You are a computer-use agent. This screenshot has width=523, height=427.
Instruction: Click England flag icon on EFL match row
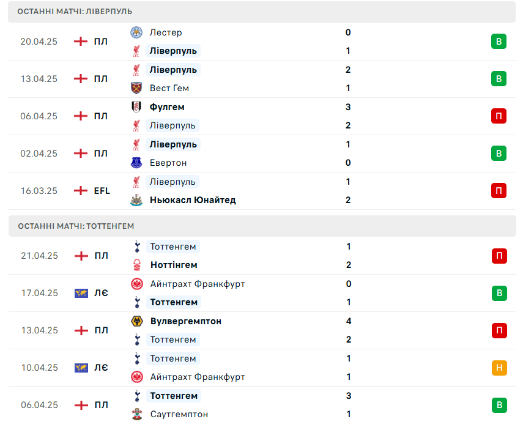pyautogui.click(x=80, y=191)
